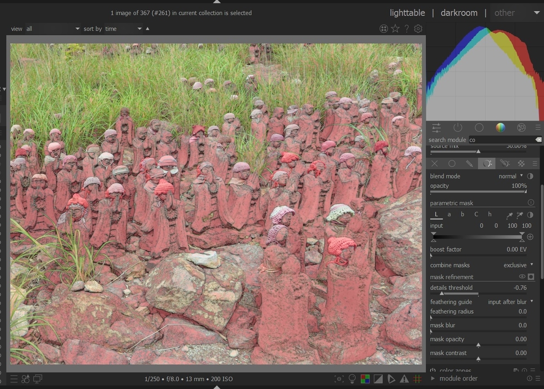Select the b channel tab

[462, 214]
